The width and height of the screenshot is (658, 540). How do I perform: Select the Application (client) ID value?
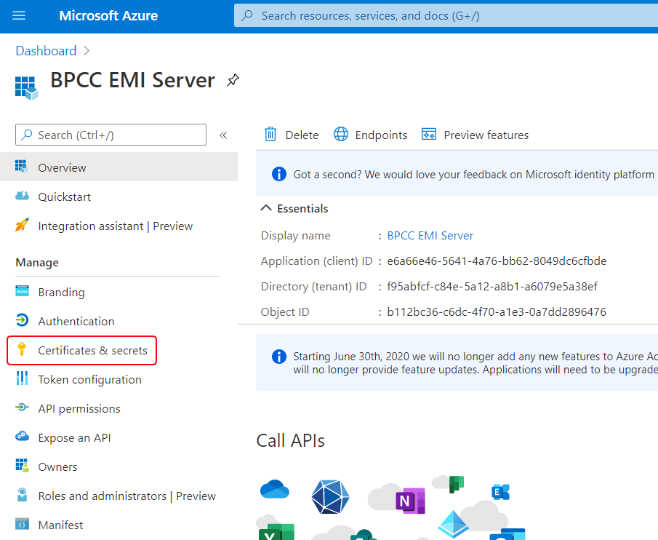coord(497,261)
